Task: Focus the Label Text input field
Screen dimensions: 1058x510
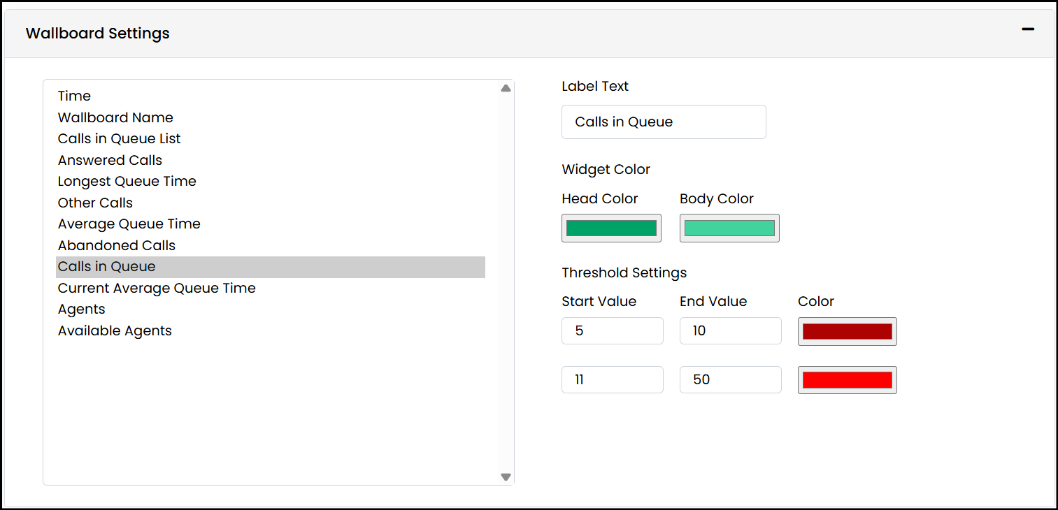Action: [664, 122]
